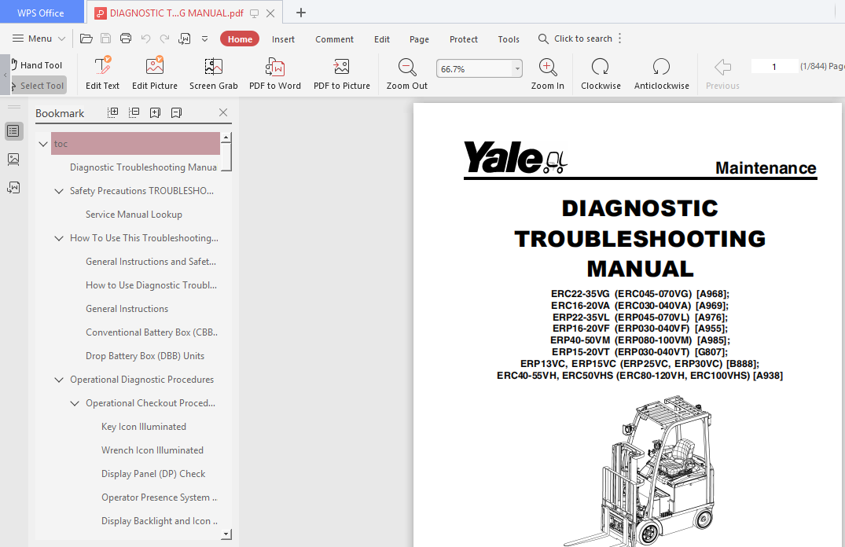This screenshot has width=845, height=547.
Task: Open the more options dots beside search
Action: 619,39
